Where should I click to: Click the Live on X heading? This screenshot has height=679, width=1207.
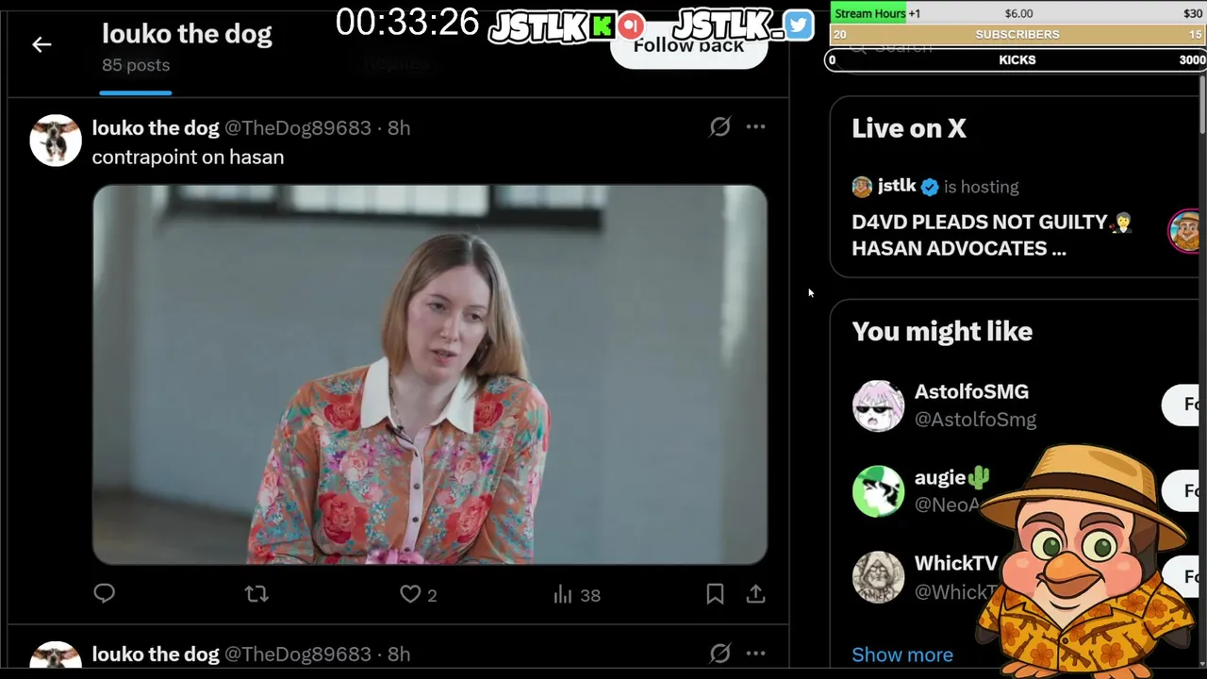909,128
